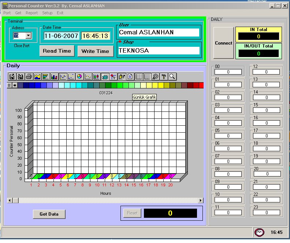Open the chart data editor document icon

click(130, 77)
